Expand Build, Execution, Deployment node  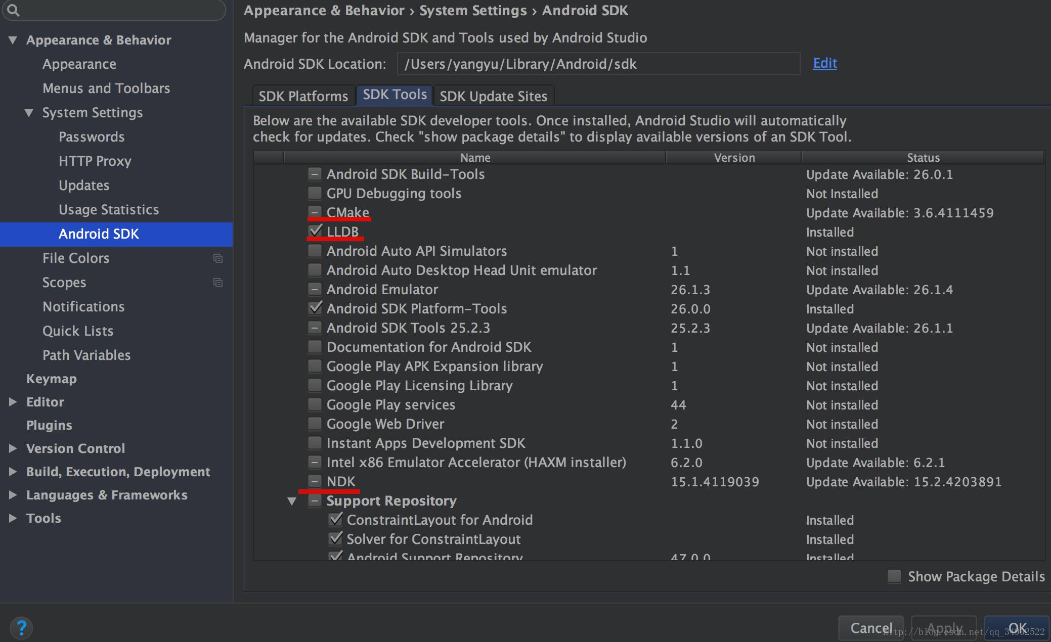click(13, 472)
